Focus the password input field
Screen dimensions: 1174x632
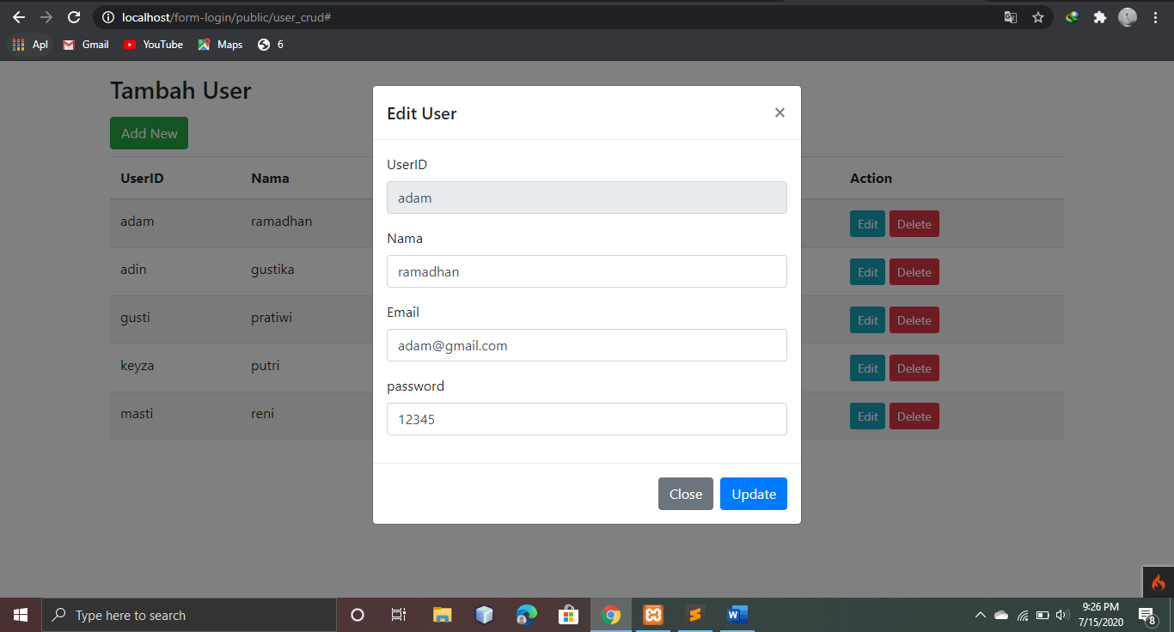tap(587, 419)
